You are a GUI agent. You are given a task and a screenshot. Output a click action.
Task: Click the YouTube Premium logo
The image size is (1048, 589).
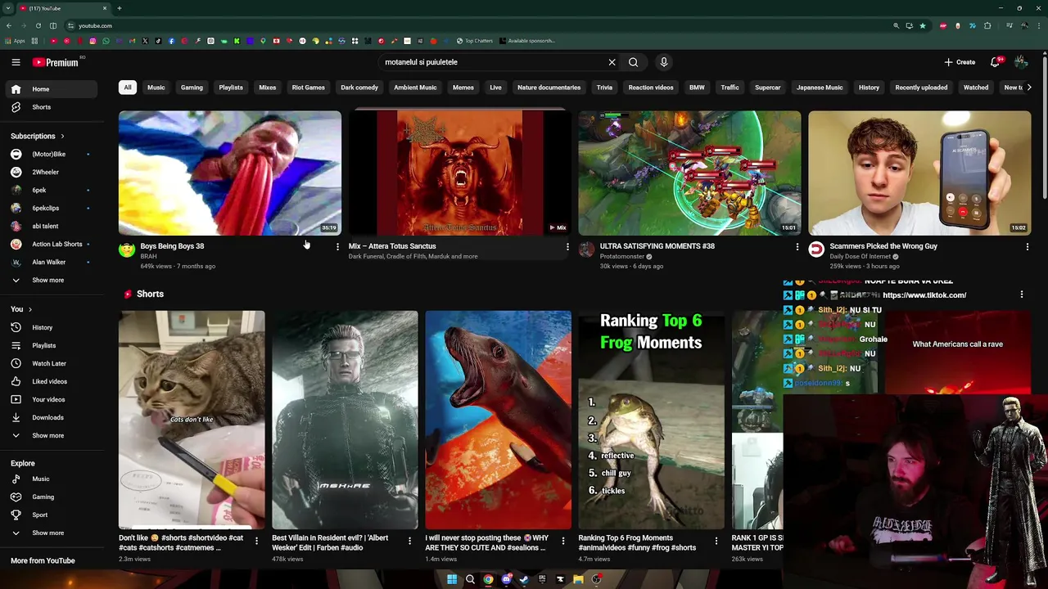tap(56, 62)
